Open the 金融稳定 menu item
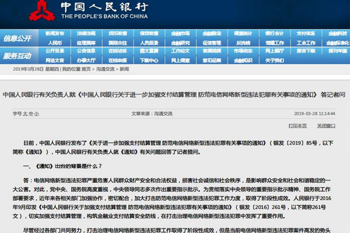The height and width of the screenshot is (233, 350). [x=212, y=33]
